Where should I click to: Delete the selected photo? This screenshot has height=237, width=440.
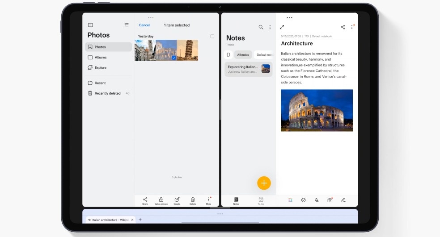click(x=193, y=200)
